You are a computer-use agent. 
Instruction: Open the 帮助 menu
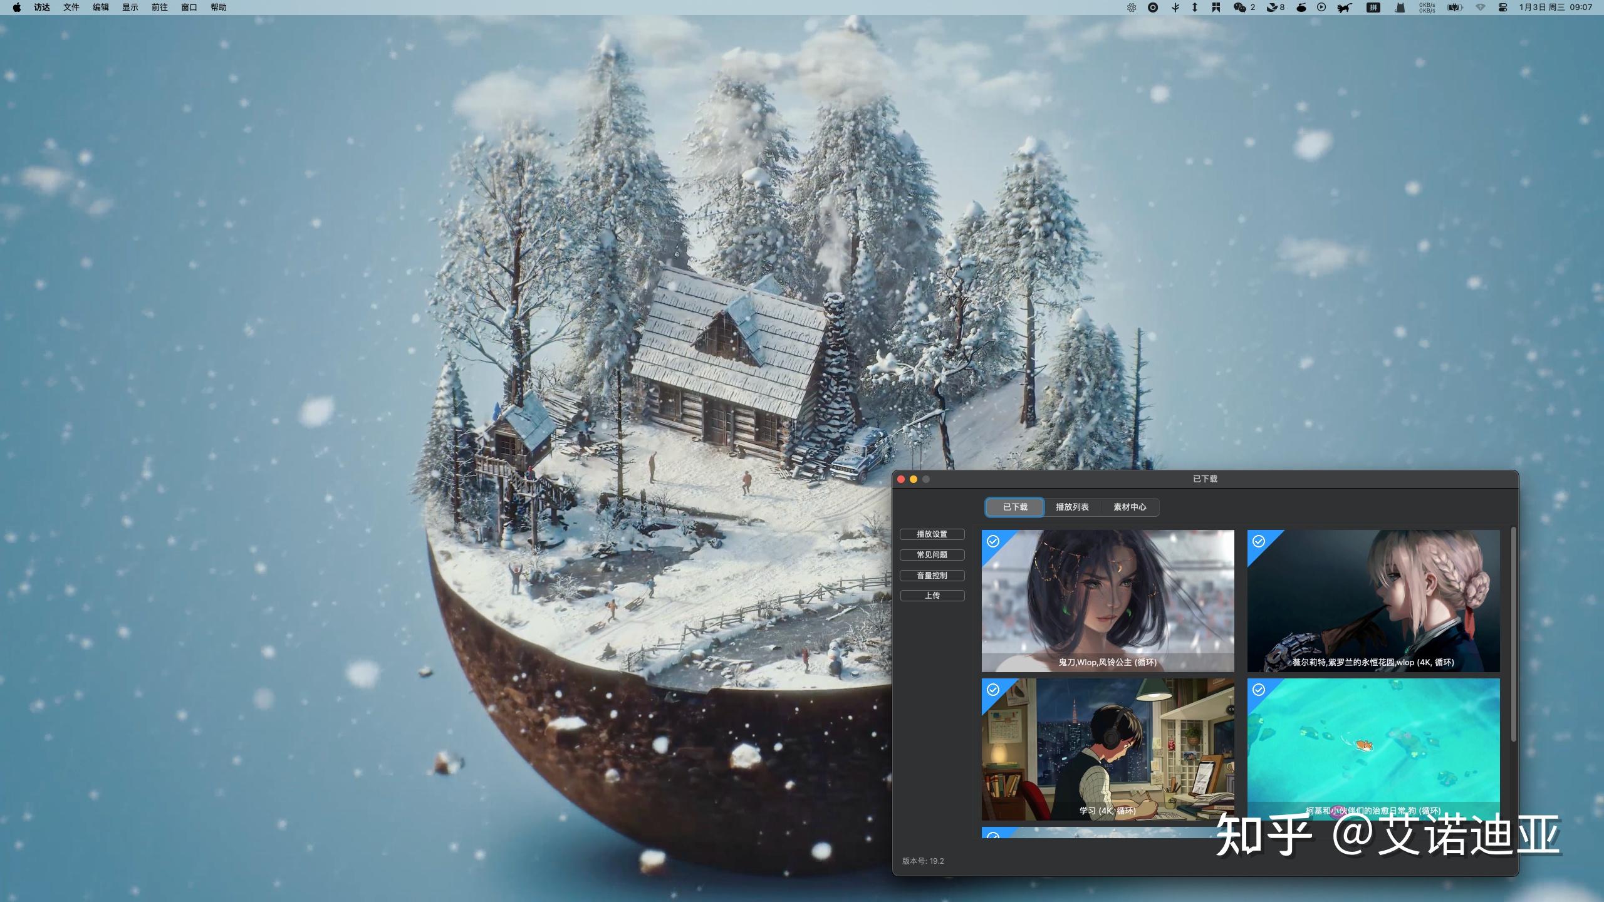[x=218, y=8]
